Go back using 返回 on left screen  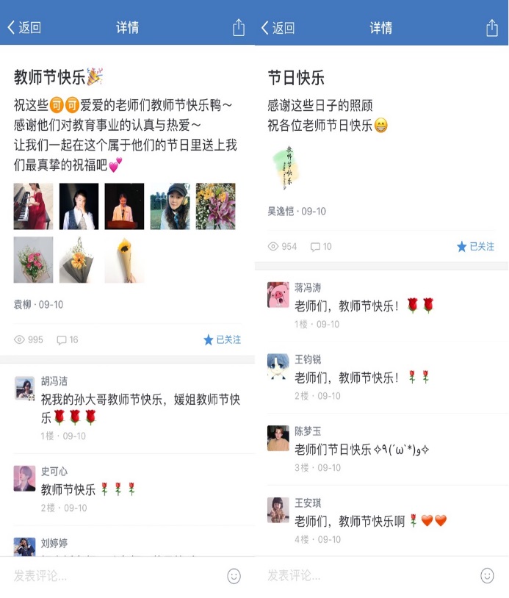(24, 27)
